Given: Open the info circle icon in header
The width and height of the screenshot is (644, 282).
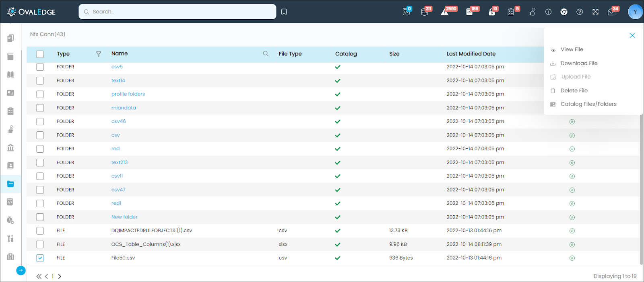Looking at the screenshot, I should (x=548, y=12).
